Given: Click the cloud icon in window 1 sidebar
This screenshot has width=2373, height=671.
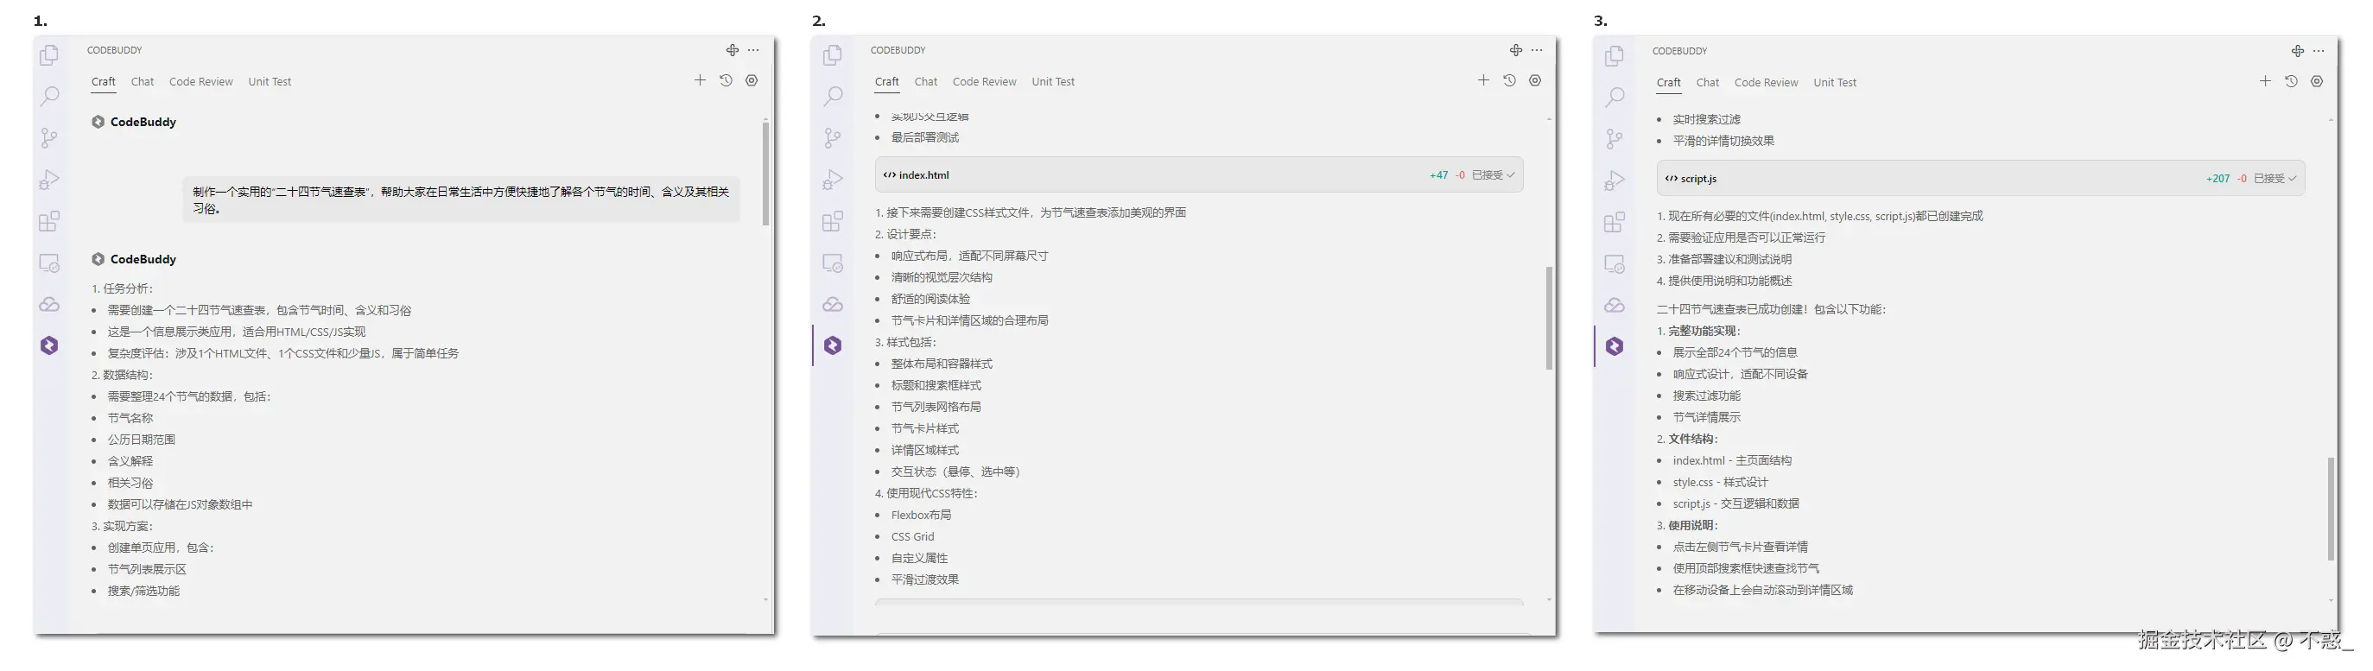Looking at the screenshot, I should pos(50,305).
